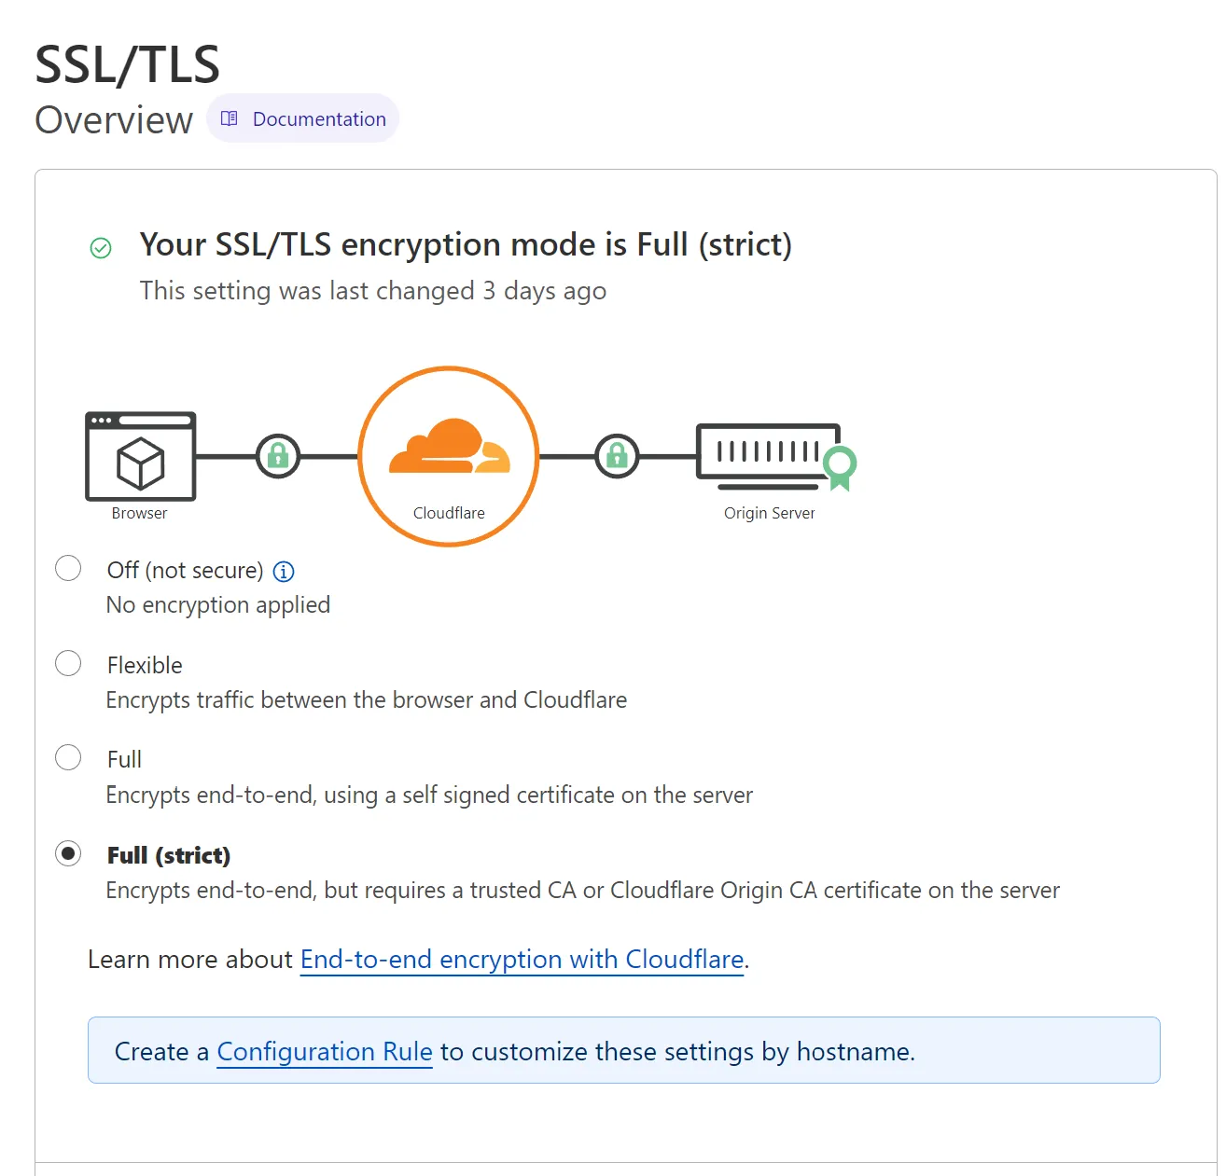This screenshot has width=1226, height=1176.
Task: Select the Flexible encryption mode
Action: coord(67,663)
